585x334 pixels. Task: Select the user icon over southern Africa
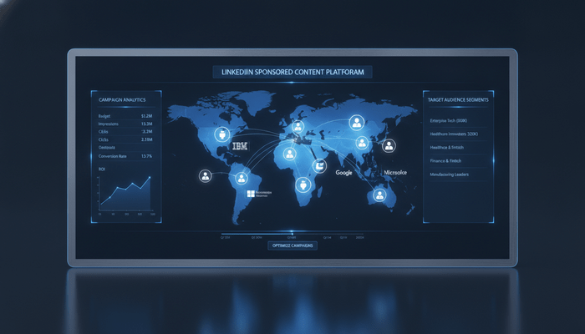303,185
